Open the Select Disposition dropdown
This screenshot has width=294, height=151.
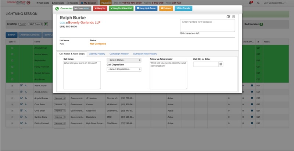(x=124, y=69)
